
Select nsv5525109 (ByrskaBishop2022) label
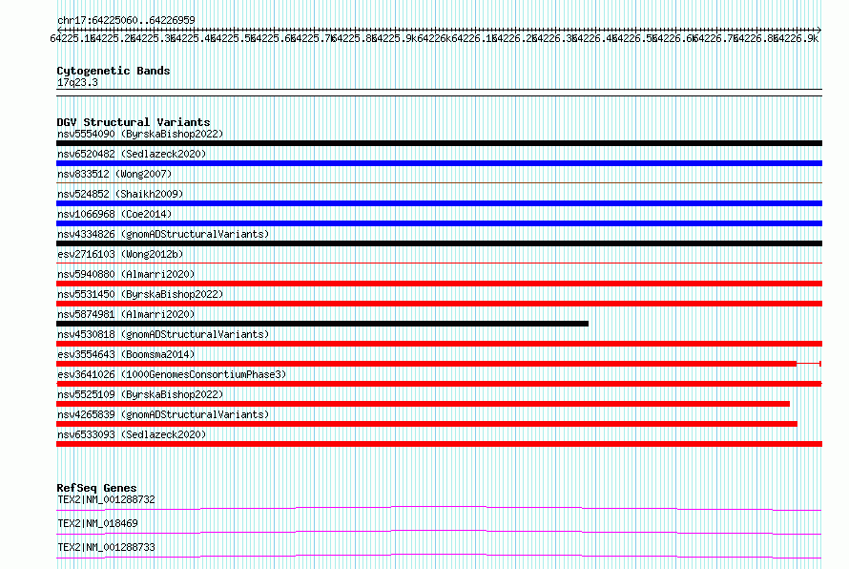click(x=140, y=394)
